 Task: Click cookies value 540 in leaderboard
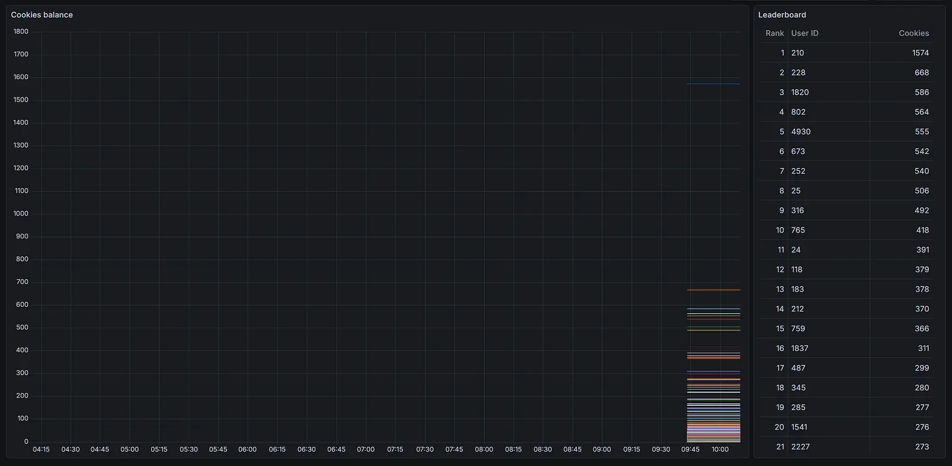922,171
